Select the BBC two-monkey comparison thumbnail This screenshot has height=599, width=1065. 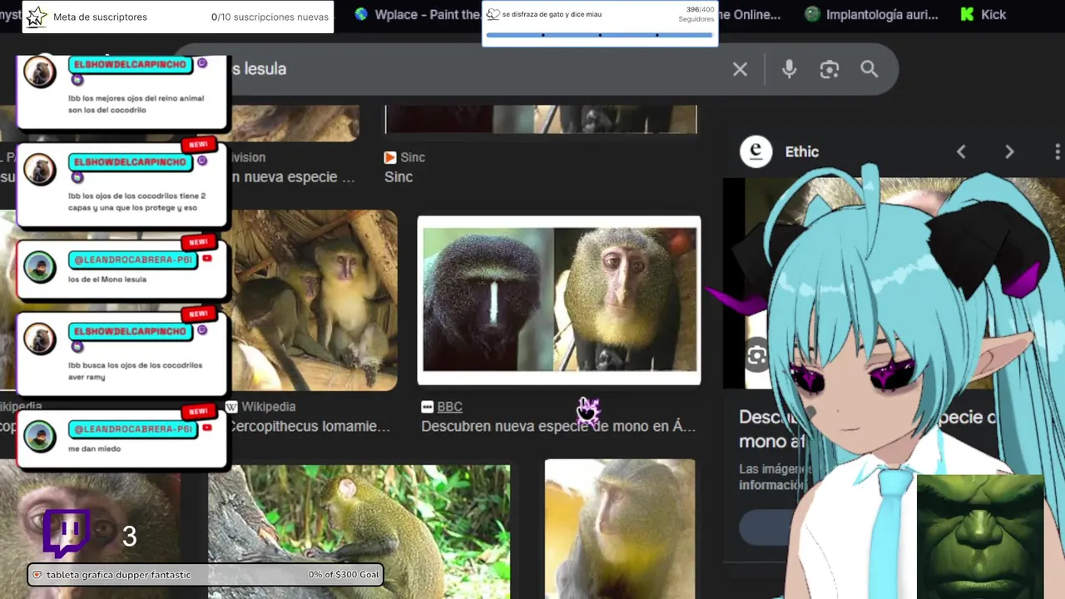point(559,300)
